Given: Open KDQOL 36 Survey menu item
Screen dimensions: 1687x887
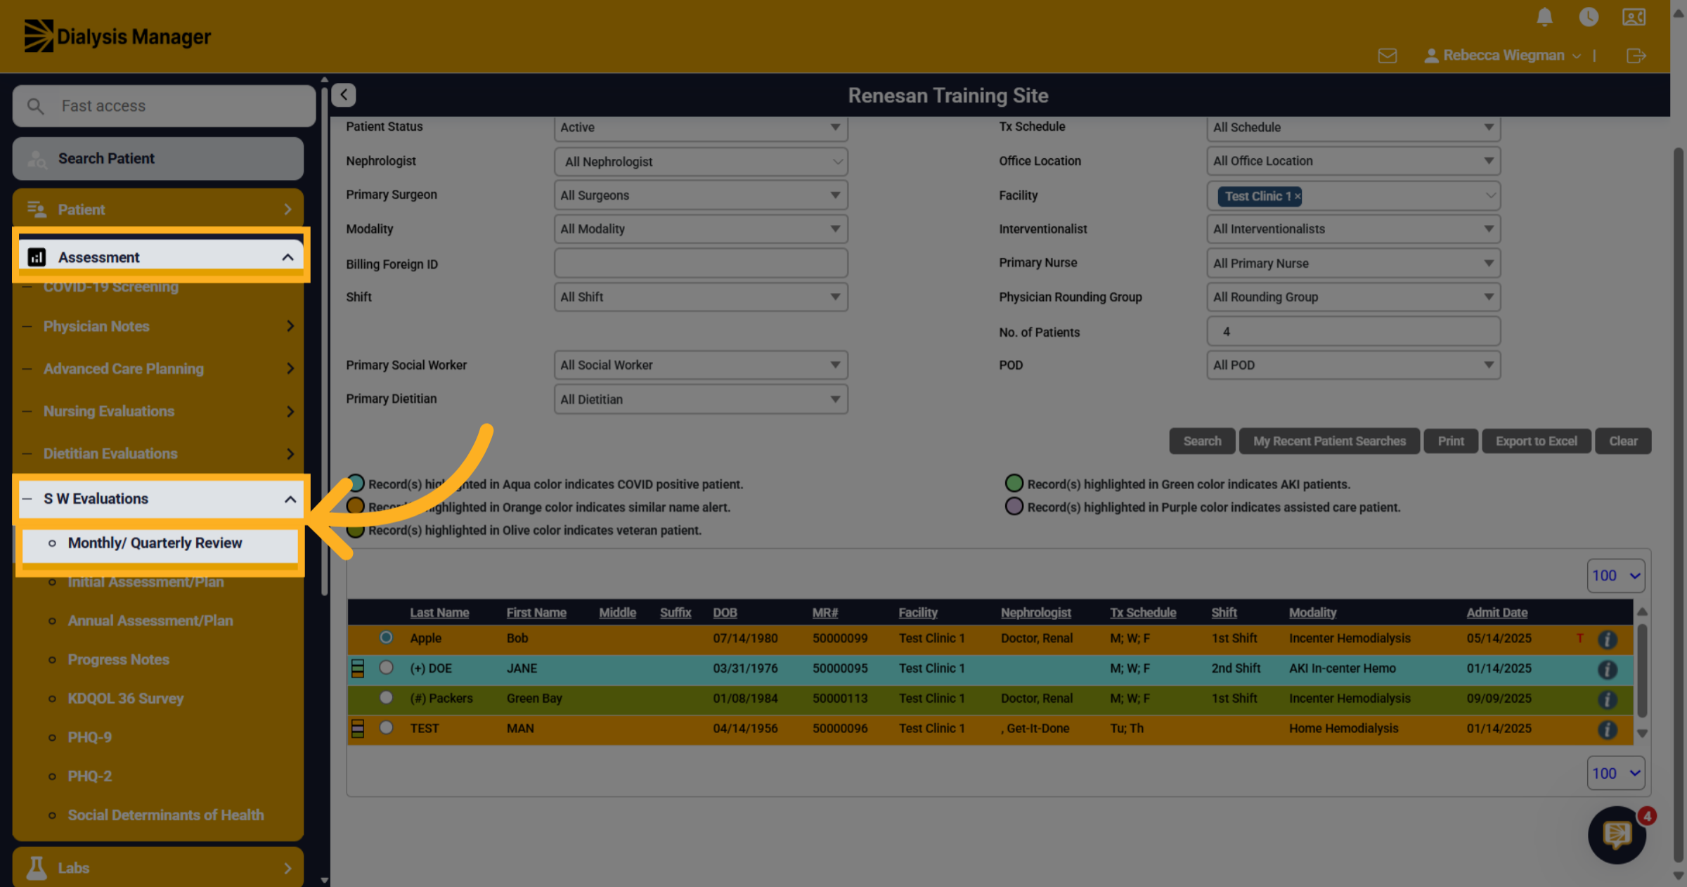Looking at the screenshot, I should pos(126,699).
